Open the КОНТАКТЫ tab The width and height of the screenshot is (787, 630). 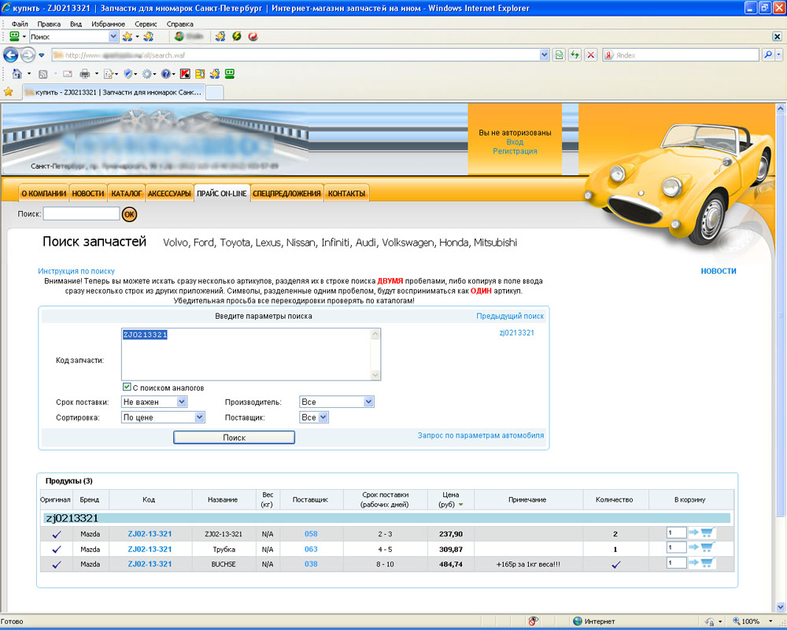pyautogui.click(x=346, y=194)
